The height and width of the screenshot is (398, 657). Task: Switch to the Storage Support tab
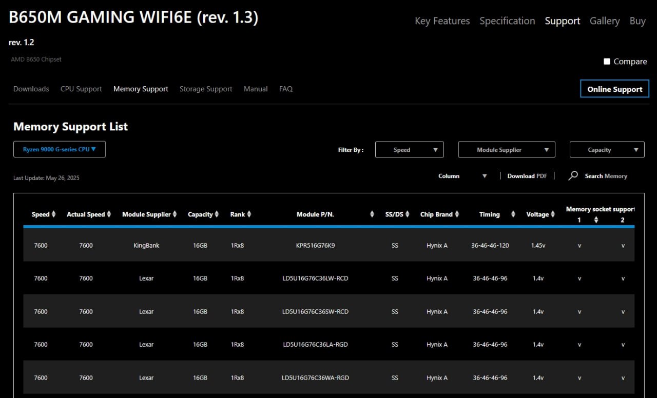click(206, 89)
